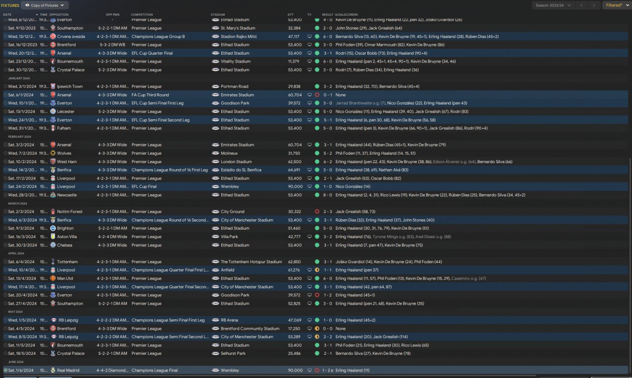The width and height of the screenshot is (632, 378).
Task: Go to the previous season with the left arrow
Action: pyautogui.click(x=583, y=5)
